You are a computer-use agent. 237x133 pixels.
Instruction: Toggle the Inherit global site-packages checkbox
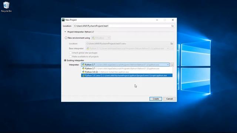click(70, 53)
